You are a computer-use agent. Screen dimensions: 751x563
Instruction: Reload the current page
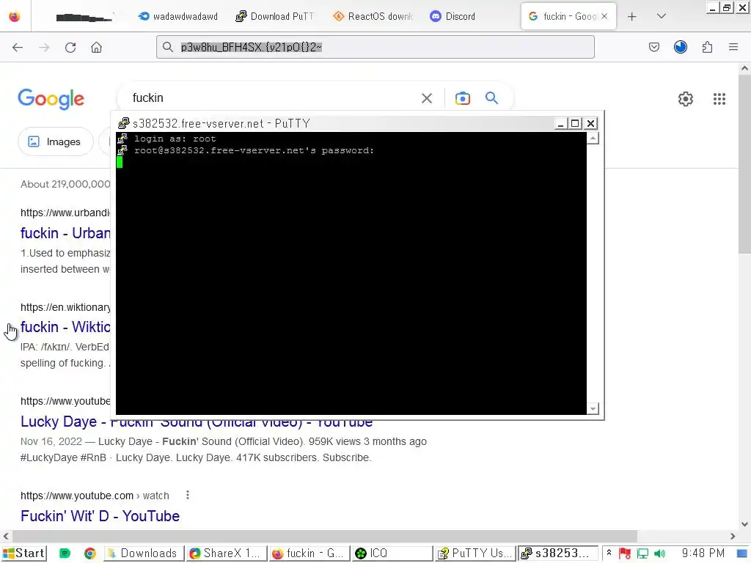pyautogui.click(x=70, y=48)
